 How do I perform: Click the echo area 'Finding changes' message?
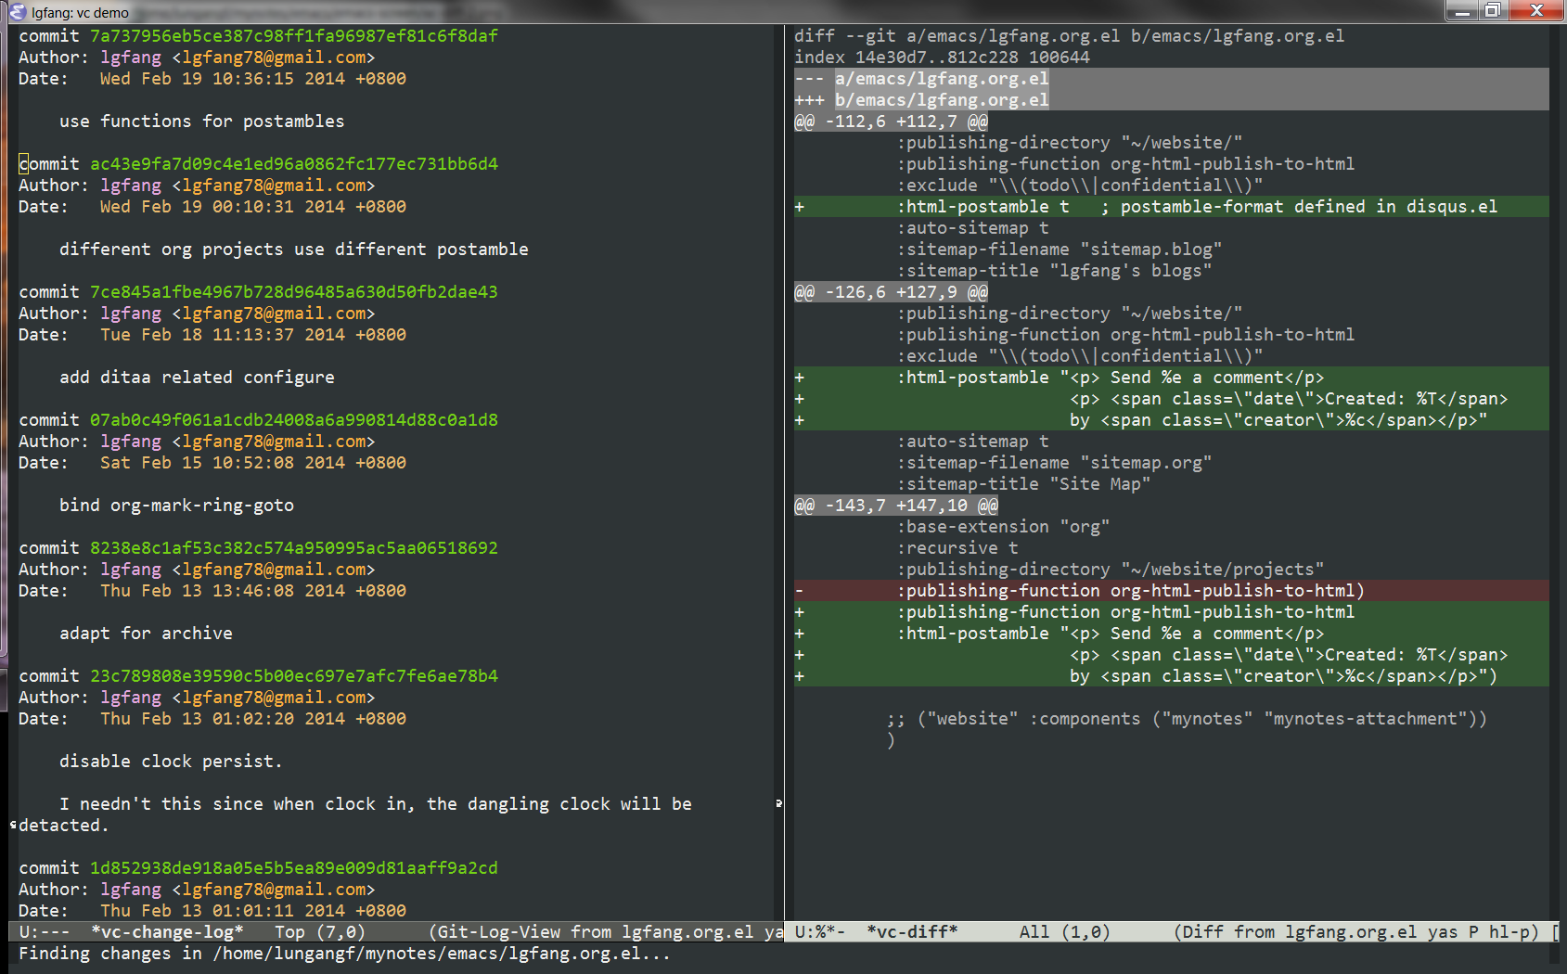pos(344,954)
